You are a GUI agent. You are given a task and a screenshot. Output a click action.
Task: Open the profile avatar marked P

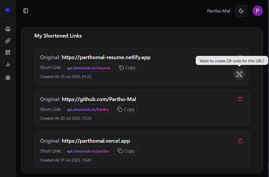tap(257, 11)
